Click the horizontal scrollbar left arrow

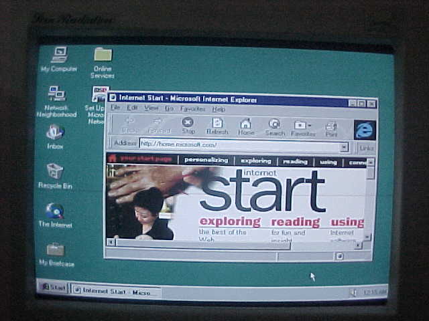click(x=111, y=242)
